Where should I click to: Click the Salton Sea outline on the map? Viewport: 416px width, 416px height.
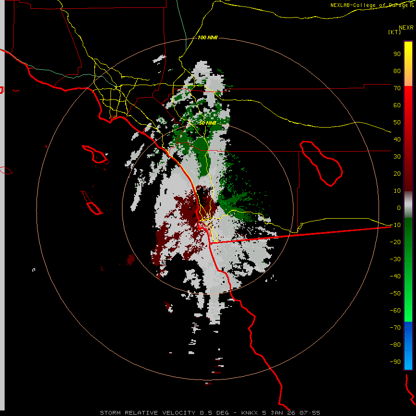click(x=321, y=163)
